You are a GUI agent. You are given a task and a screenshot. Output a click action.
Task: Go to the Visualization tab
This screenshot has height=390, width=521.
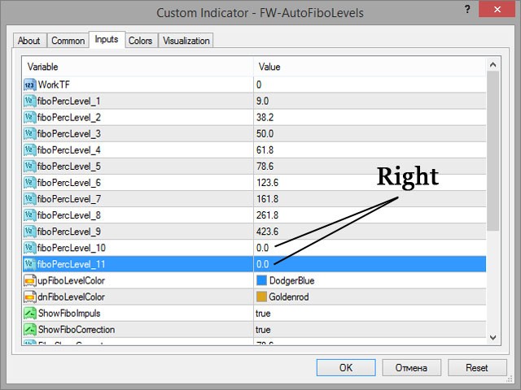[186, 41]
